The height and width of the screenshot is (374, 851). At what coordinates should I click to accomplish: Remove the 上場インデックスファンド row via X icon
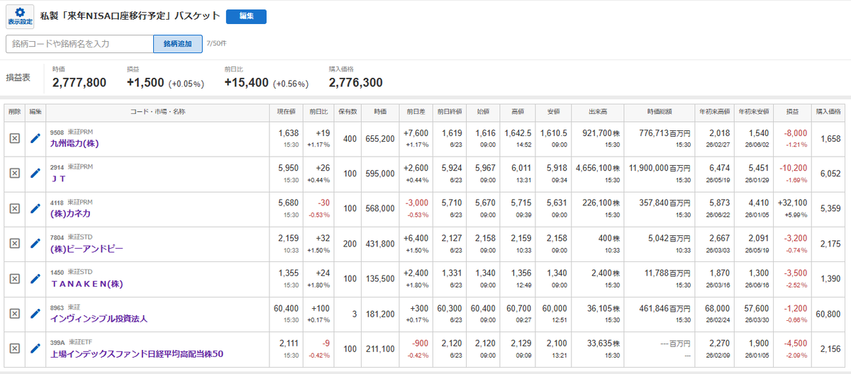[14, 348]
